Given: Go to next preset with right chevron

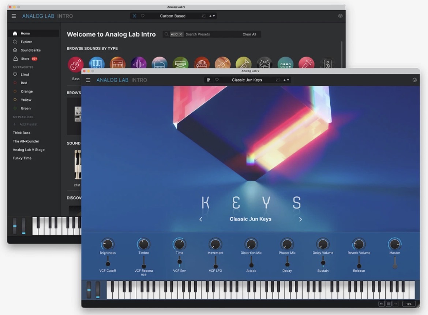Looking at the screenshot, I should coord(300,219).
